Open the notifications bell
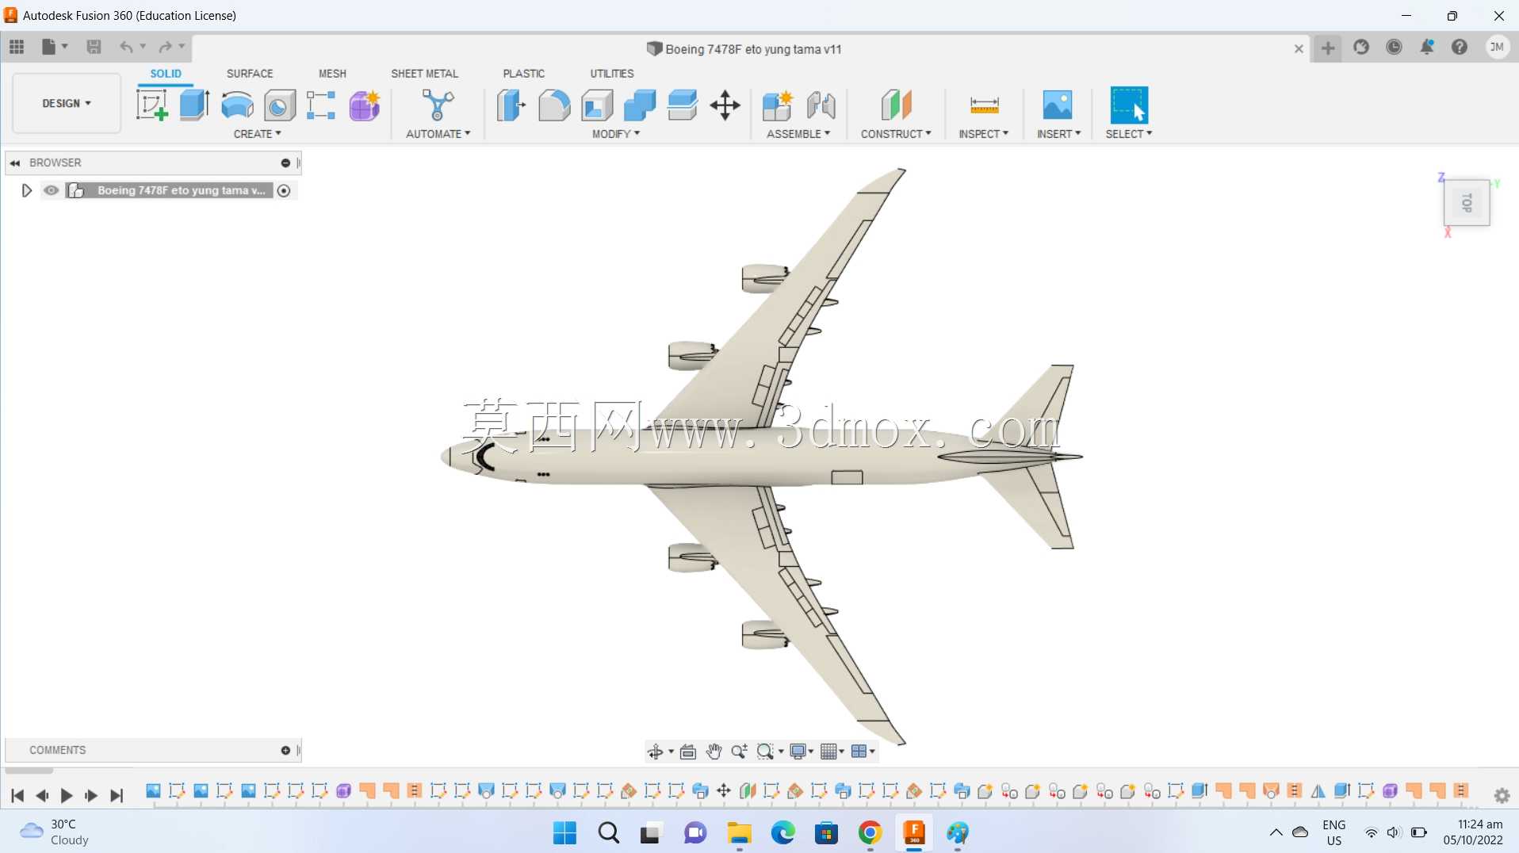This screenshot has width=1519, height=853. (x=1427, y=47)
